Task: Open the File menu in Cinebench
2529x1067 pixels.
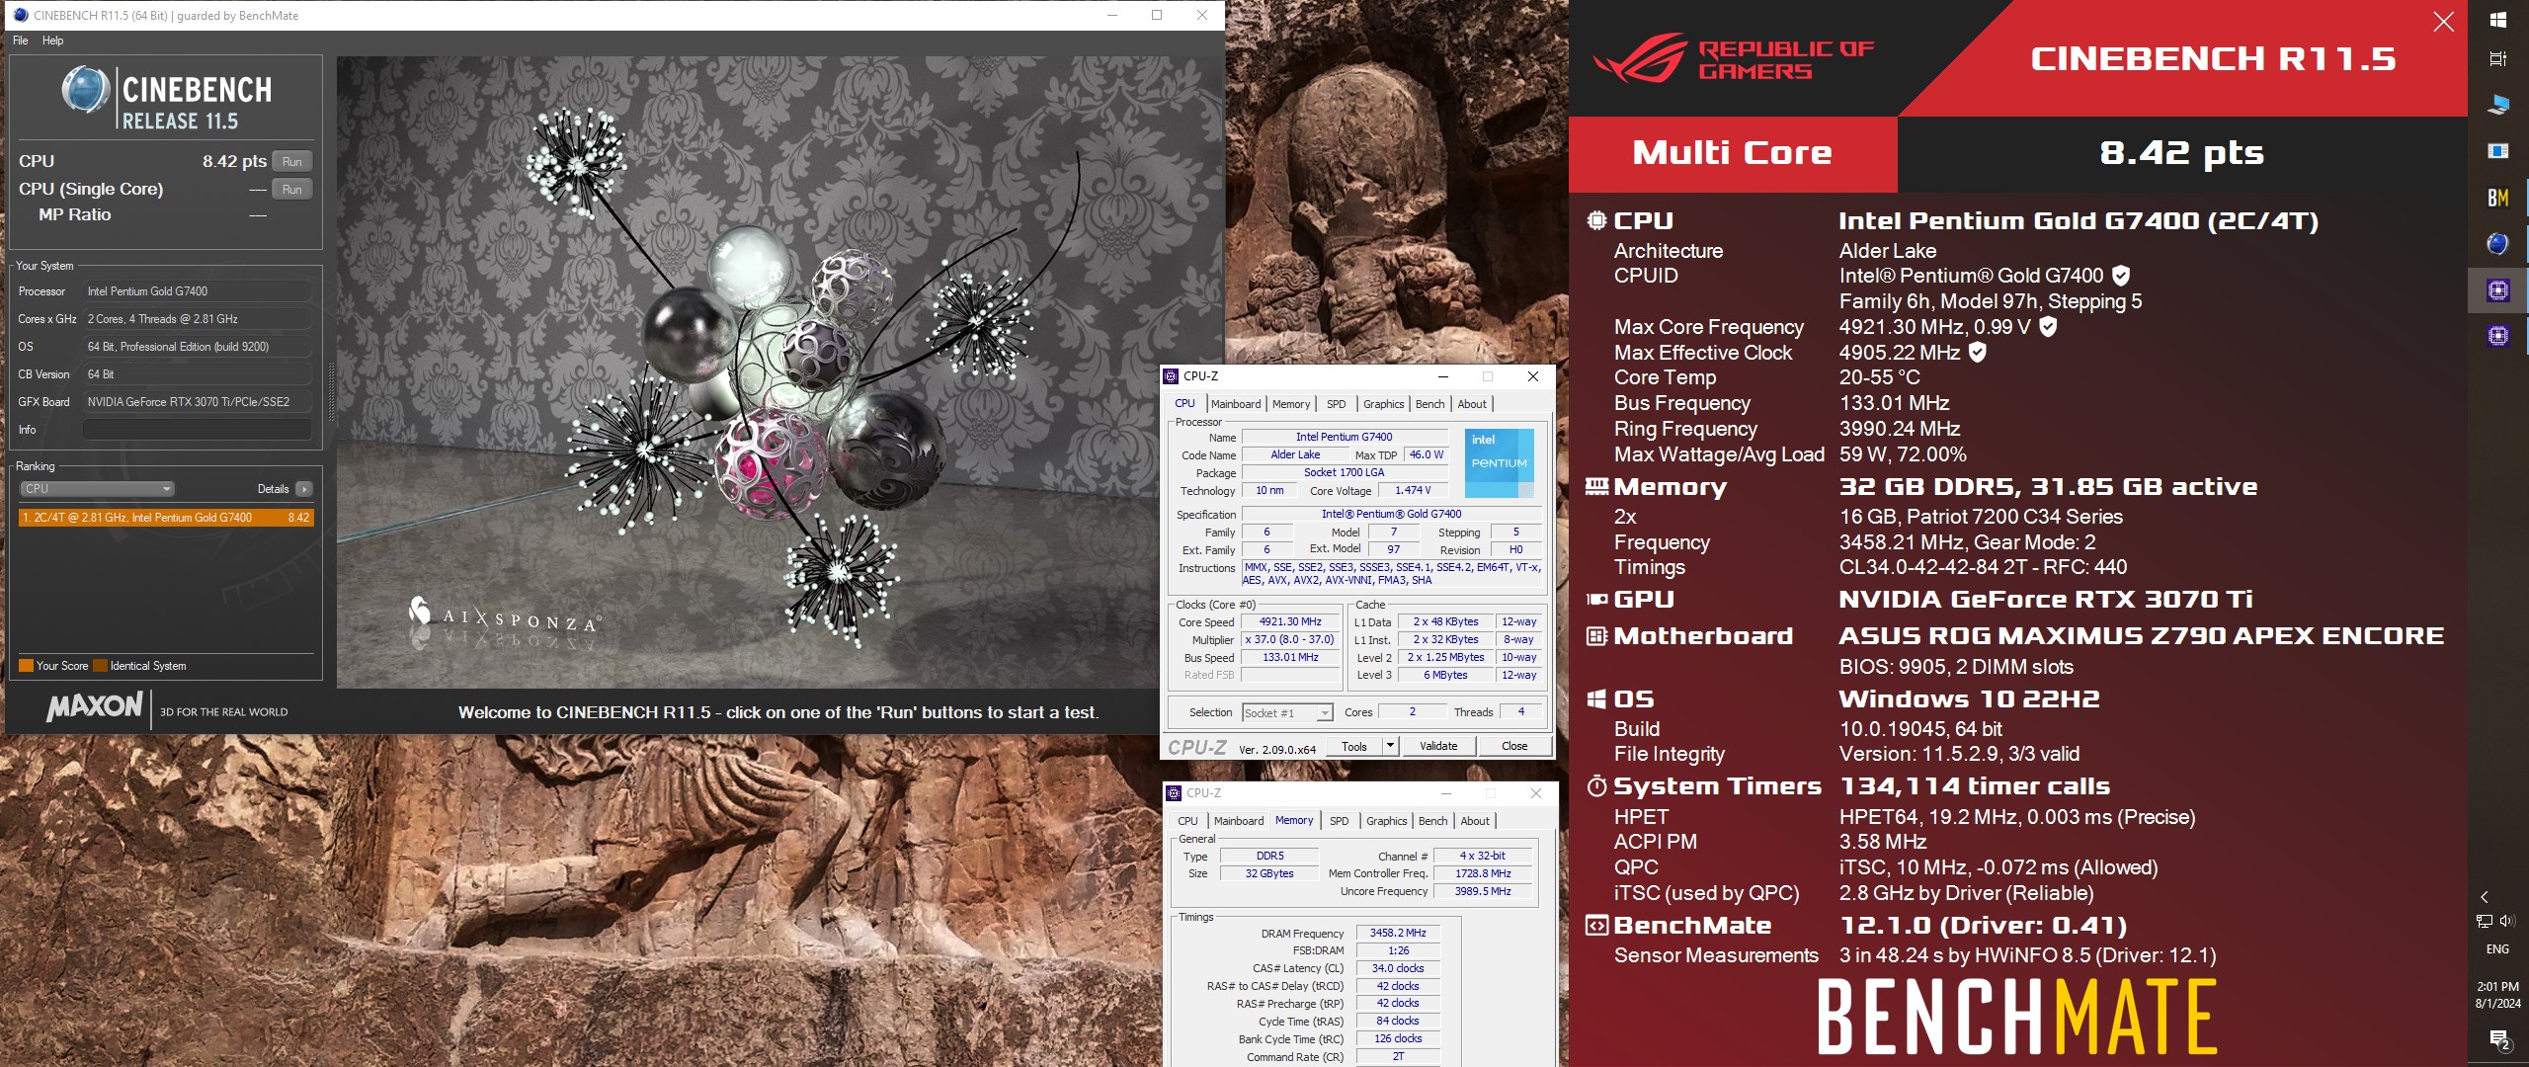Action: 20,41
